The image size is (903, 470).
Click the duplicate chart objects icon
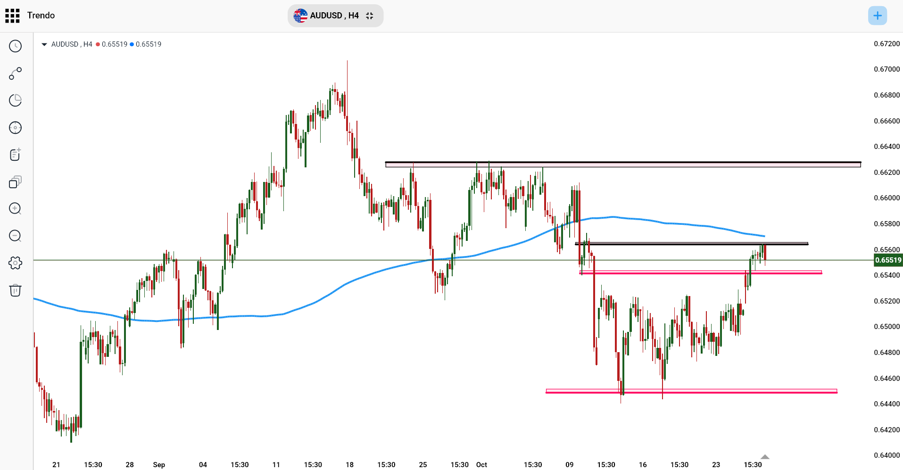pos(16,182)
